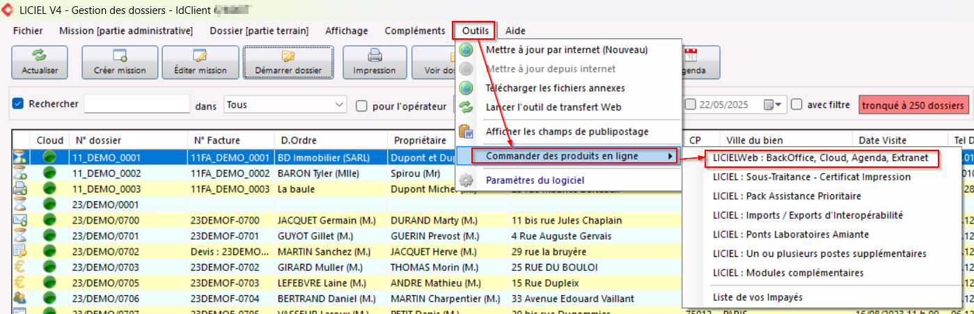
Task: Tick the 'avec filtre' checkbox
Action: [x=797, y=105]
